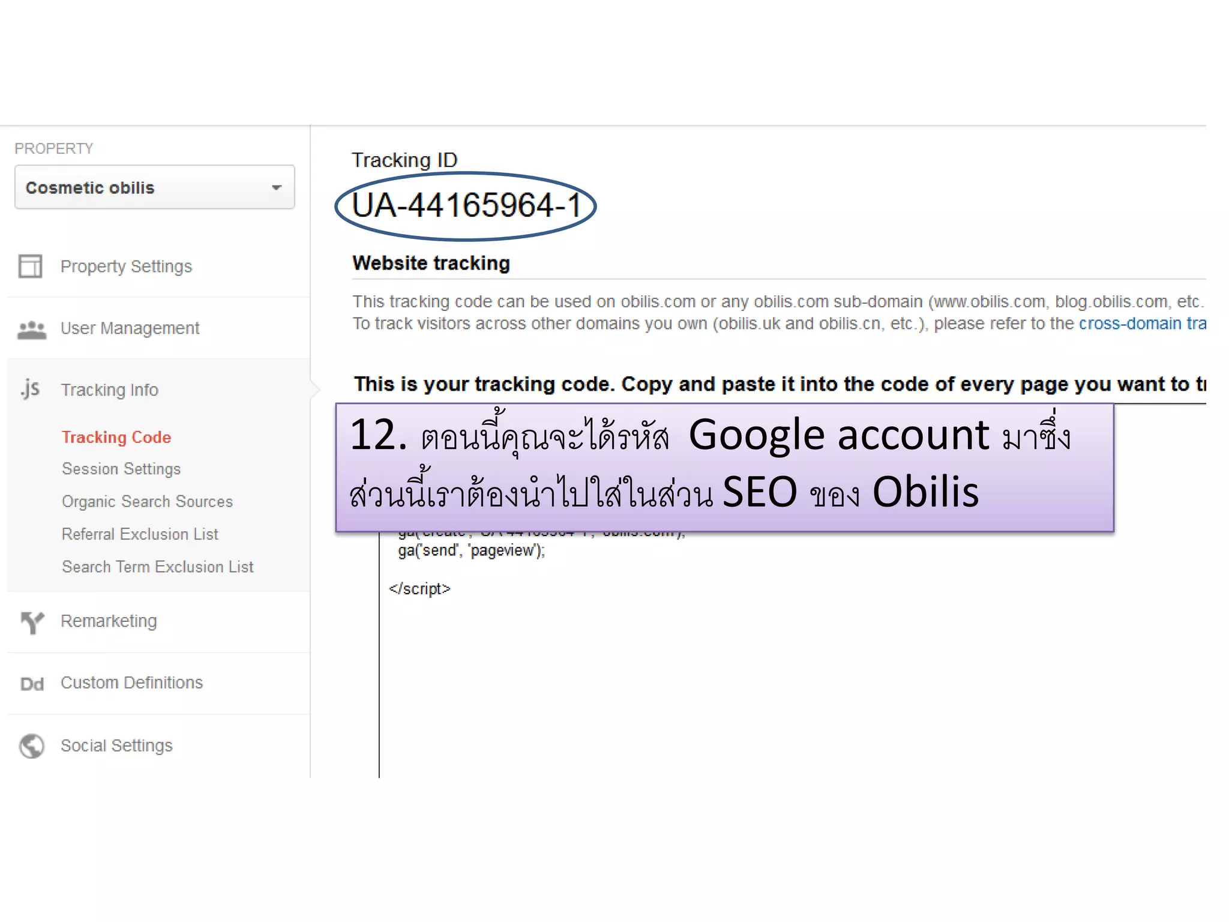Open Property Settings
The image size is (1229, 922).
click(126, 267)
